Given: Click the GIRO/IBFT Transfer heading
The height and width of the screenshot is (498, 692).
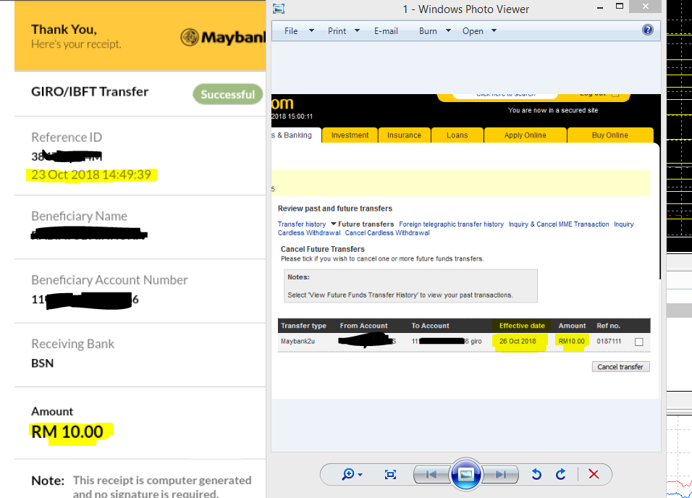Looking at the screenshot, I should click(x=90, y=92).
